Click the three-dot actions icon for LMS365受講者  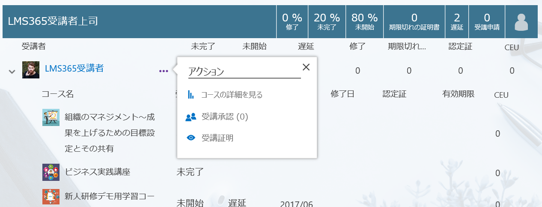164,71
